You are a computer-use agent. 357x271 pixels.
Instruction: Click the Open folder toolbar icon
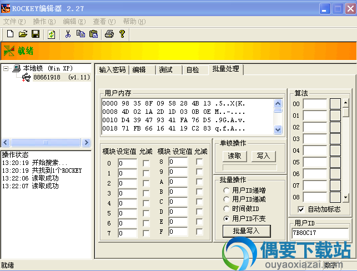point(23,34)
